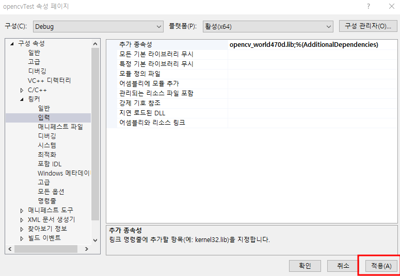Click the 구성 관리자(O)... button
Viewport: 400px width, 276px height.
(x=368, y=26)
